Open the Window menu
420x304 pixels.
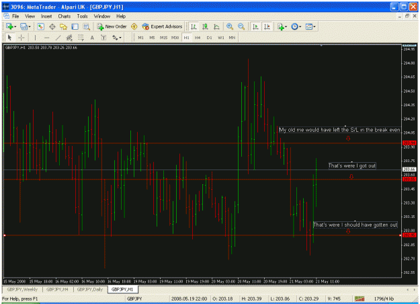(101, 16)
